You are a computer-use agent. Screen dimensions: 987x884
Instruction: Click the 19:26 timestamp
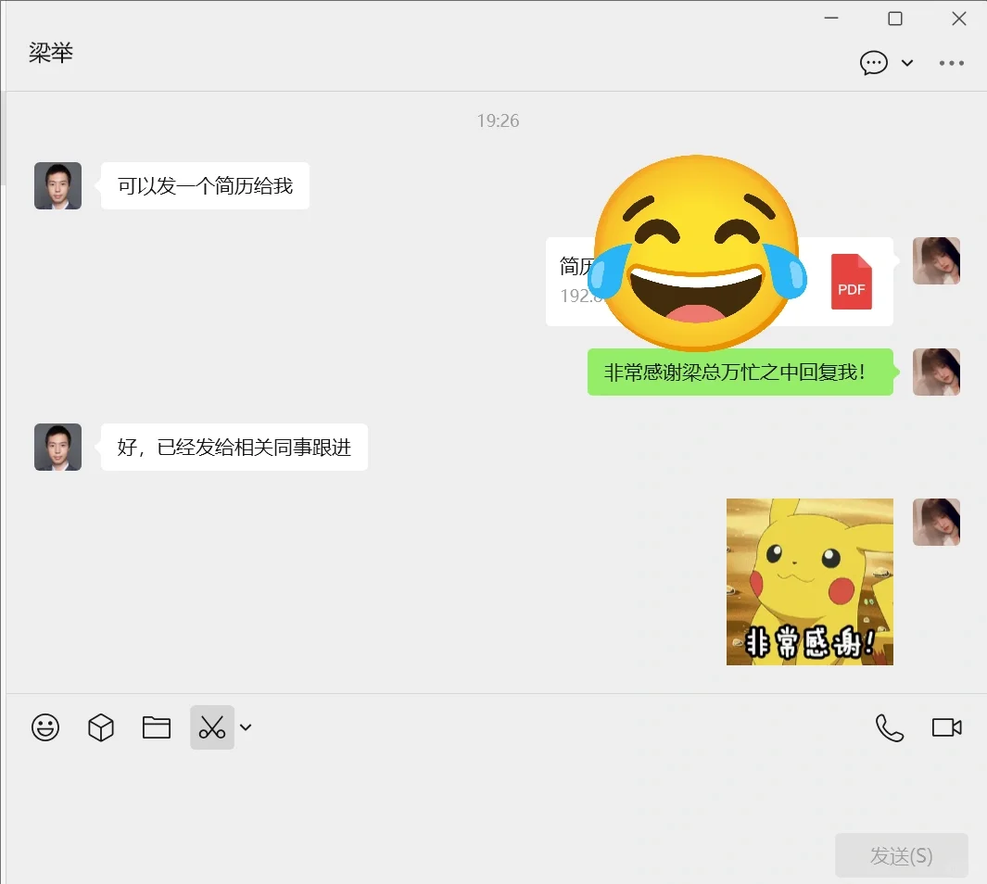coord(498,120)
